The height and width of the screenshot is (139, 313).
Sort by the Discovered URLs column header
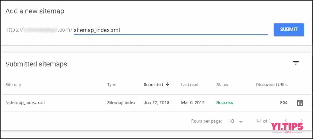click(272, 85)
